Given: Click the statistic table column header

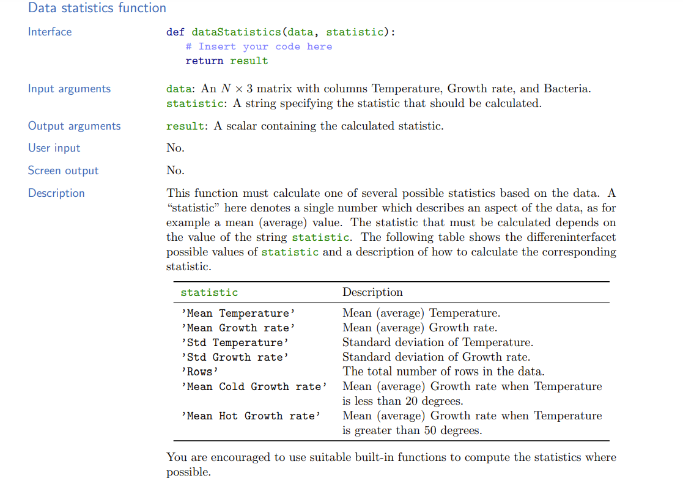Looking at the screenshot, I should tap(209, 292).
